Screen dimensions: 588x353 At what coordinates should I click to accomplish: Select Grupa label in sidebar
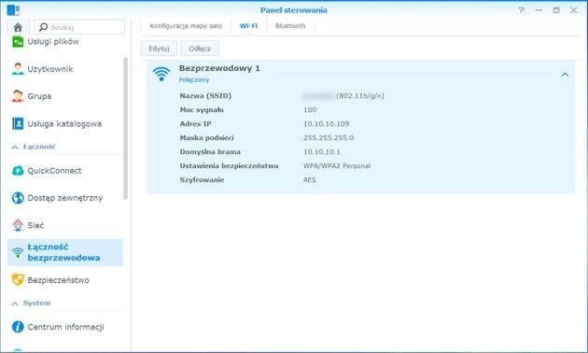39,96
